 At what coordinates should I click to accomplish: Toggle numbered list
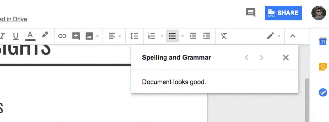point(151,36)
